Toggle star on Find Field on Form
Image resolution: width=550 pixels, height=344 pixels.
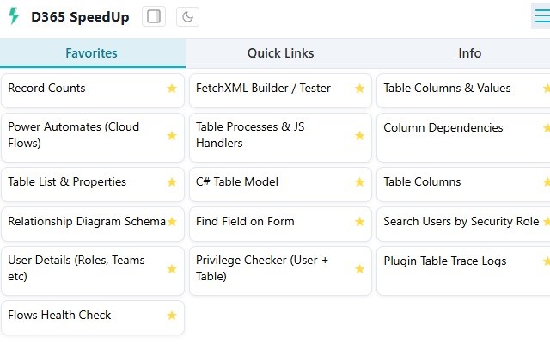point(359,222)
